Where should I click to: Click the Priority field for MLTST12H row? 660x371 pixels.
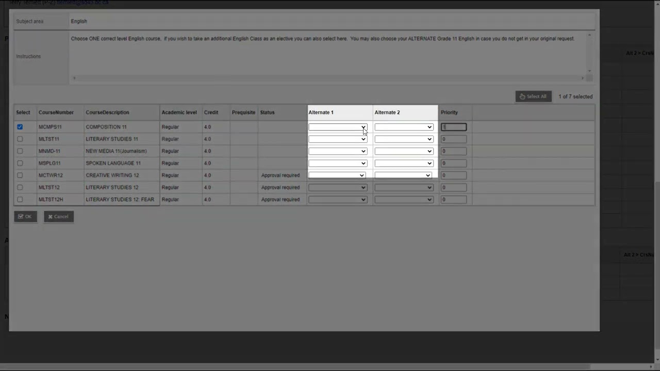coord(454,199)
